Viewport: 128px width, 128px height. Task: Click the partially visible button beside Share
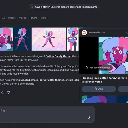coord(123,89)
